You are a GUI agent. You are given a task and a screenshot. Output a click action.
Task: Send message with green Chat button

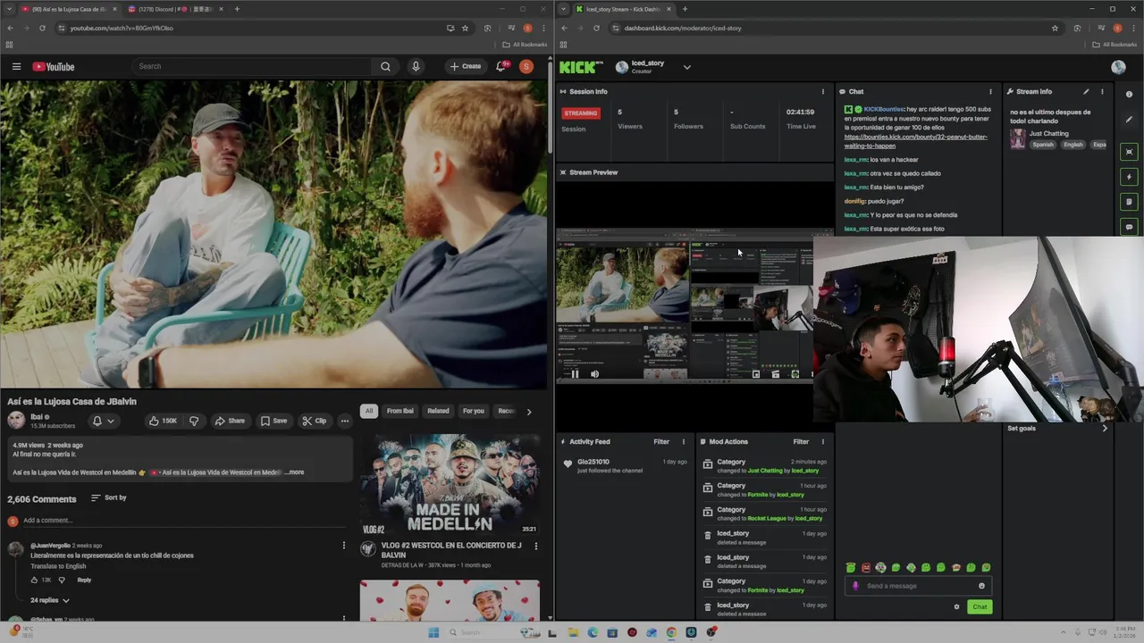980,606
